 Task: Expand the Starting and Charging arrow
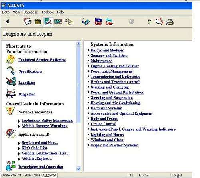tap(88, 87)
